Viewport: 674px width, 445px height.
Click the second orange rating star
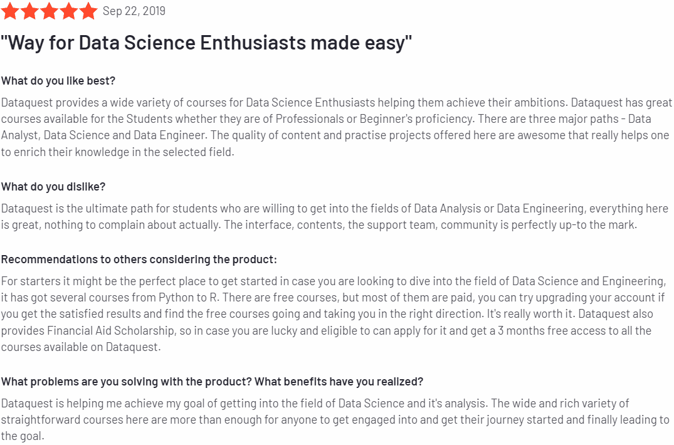click(x=29, y=11)
